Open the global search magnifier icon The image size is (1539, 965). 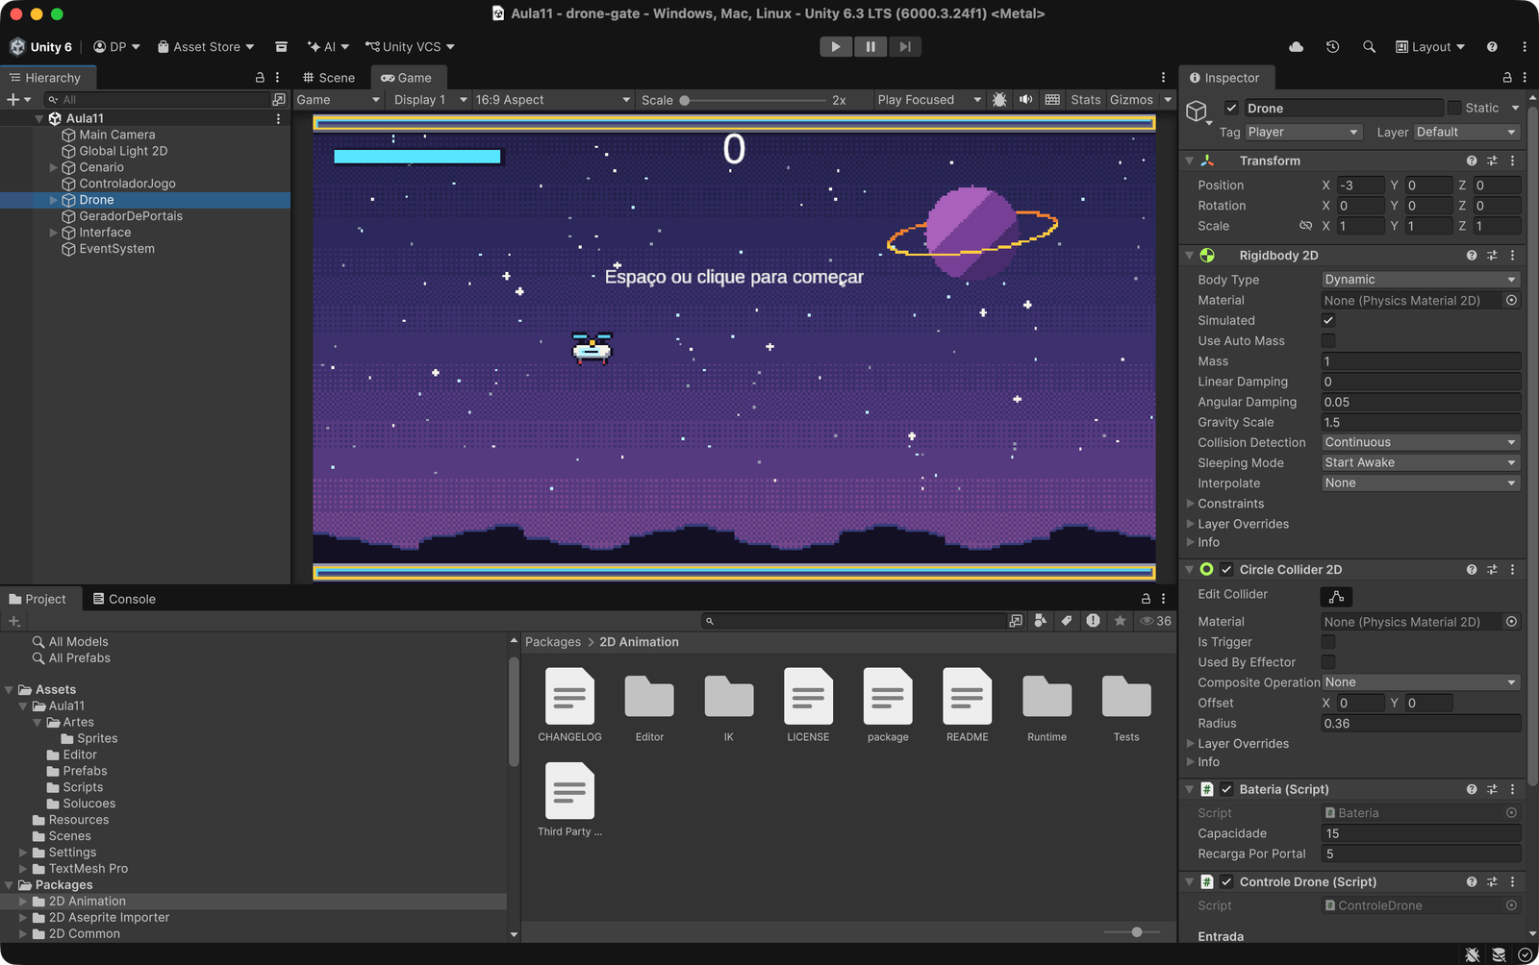click(1369, 46)
